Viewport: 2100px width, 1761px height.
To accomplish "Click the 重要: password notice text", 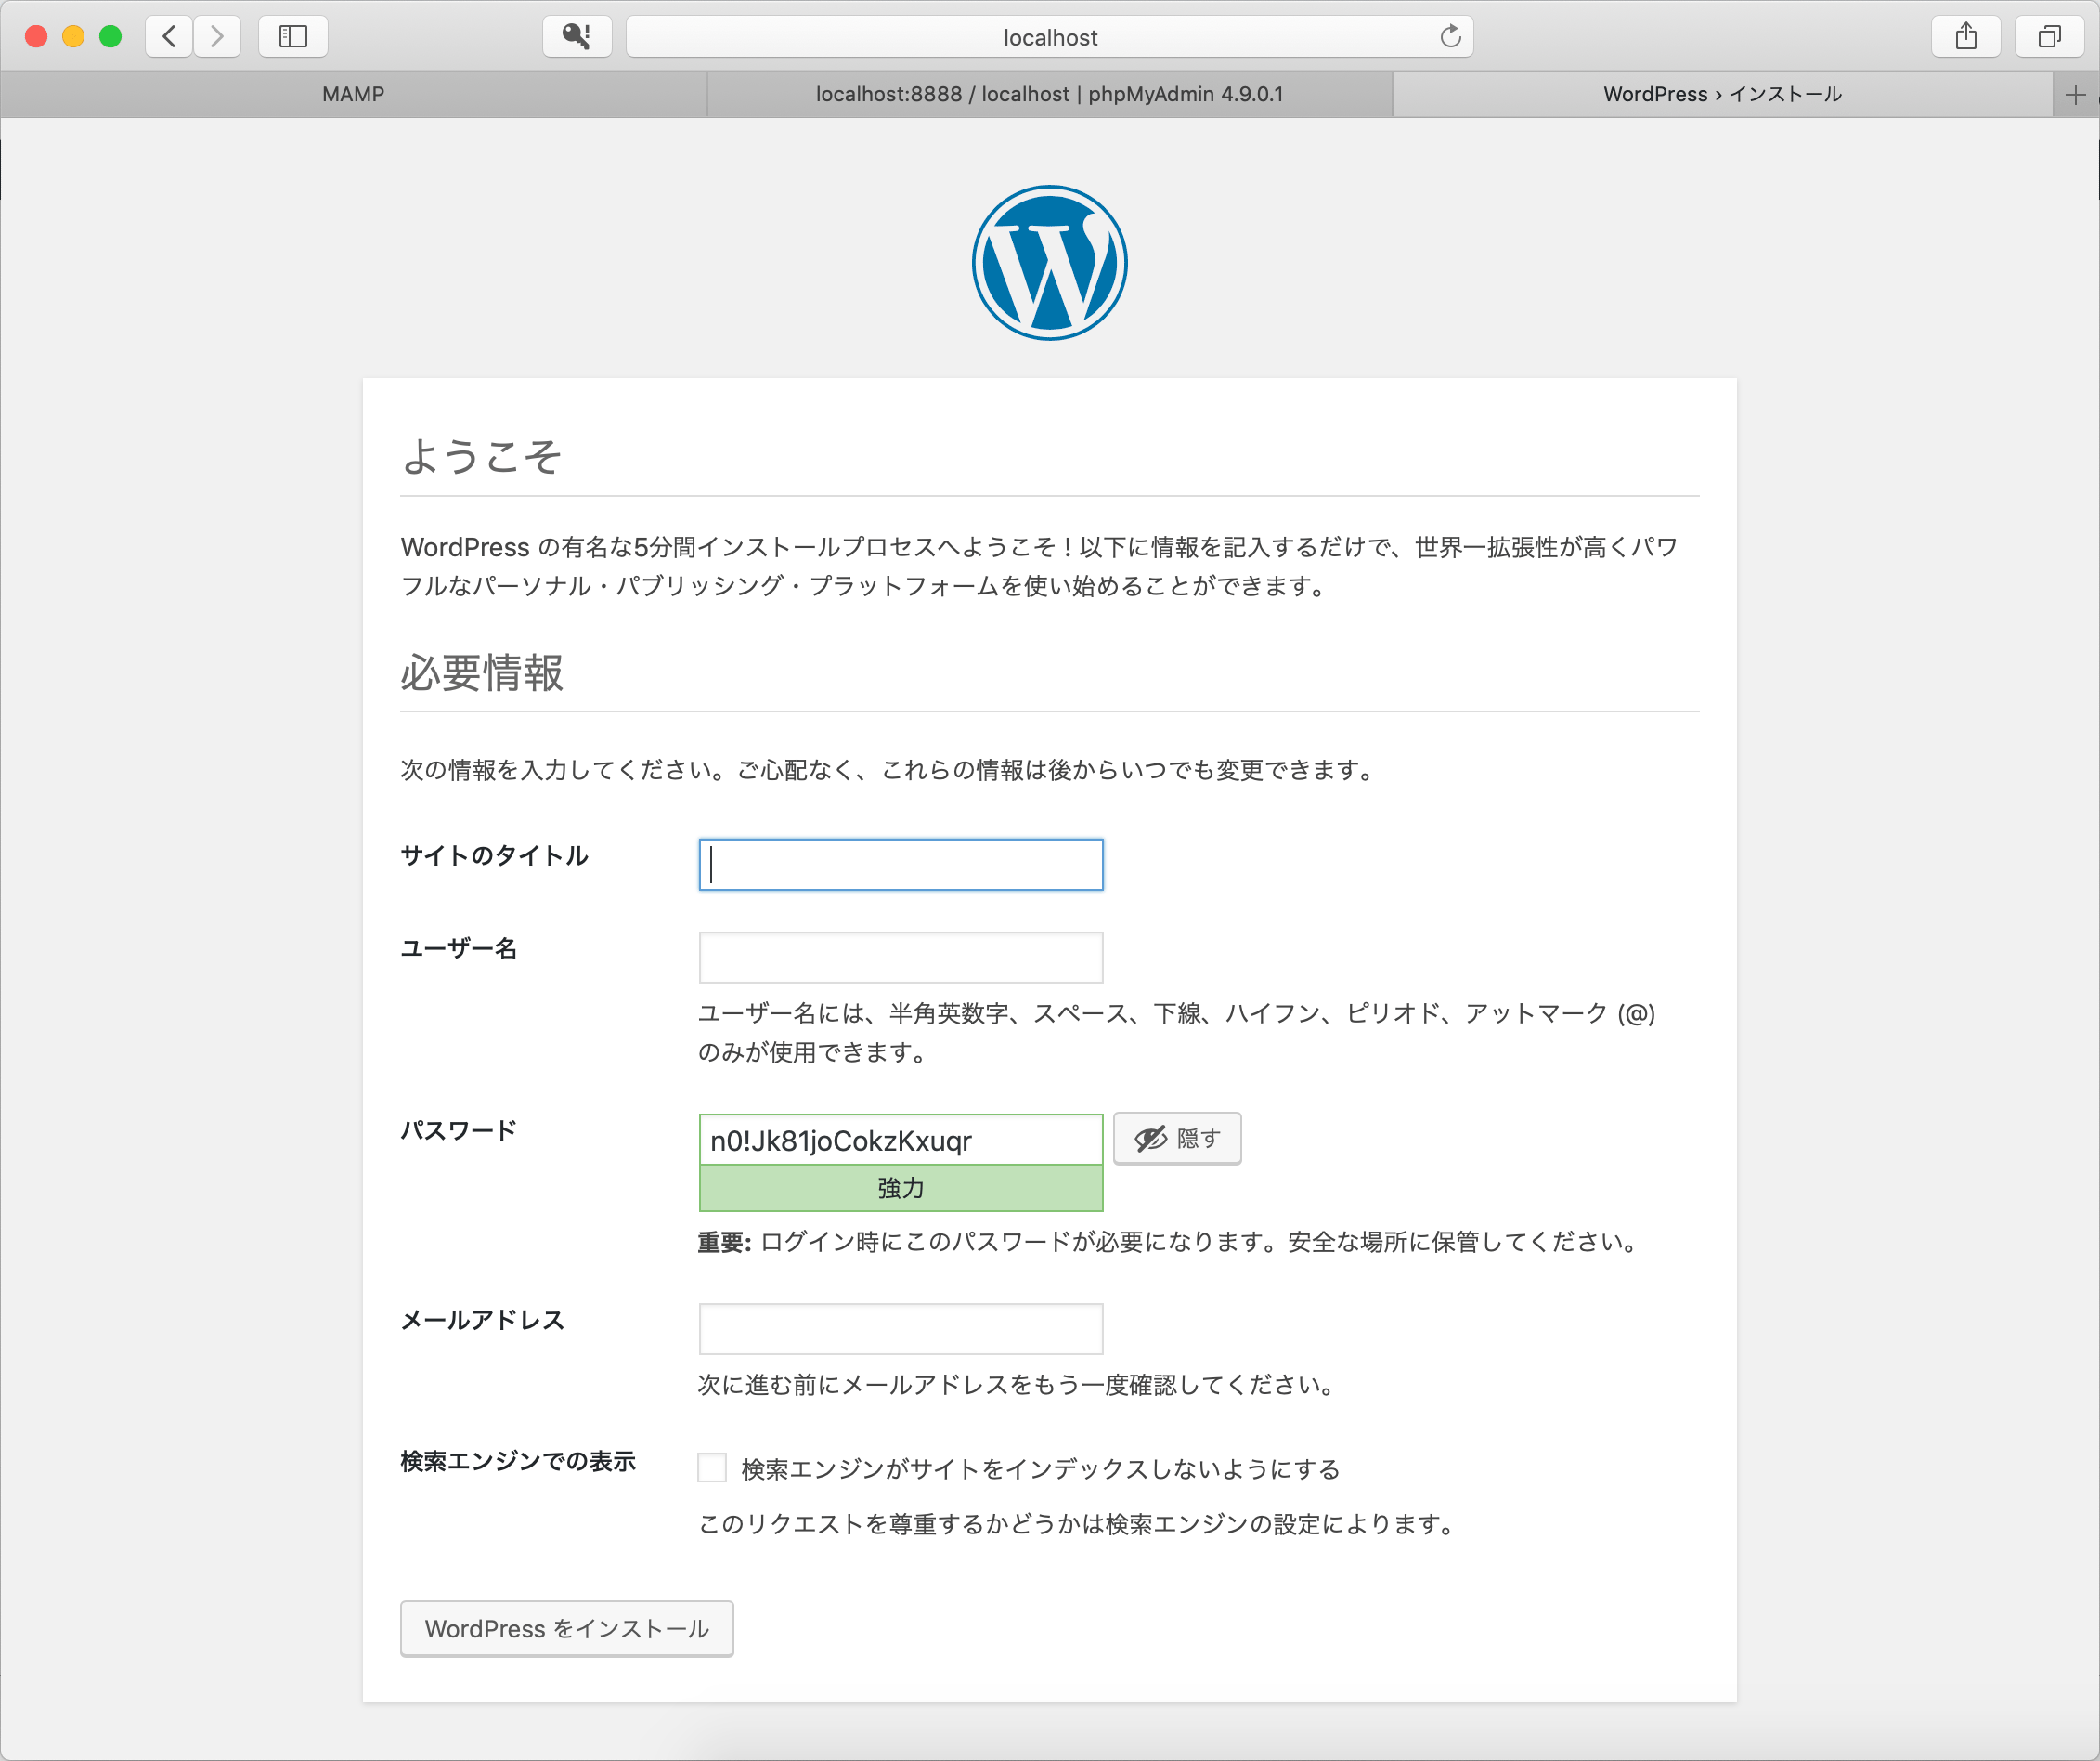I will (1169, 1242).
